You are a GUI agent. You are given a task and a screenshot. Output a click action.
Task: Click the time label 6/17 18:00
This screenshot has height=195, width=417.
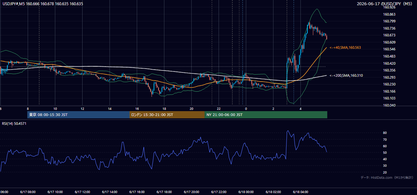click(x=164, y=192)
